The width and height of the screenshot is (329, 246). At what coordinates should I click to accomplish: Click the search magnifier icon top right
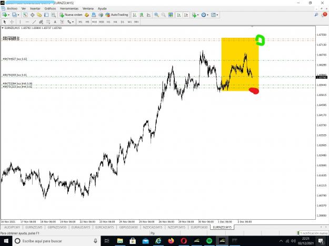(x=316, y=15)
